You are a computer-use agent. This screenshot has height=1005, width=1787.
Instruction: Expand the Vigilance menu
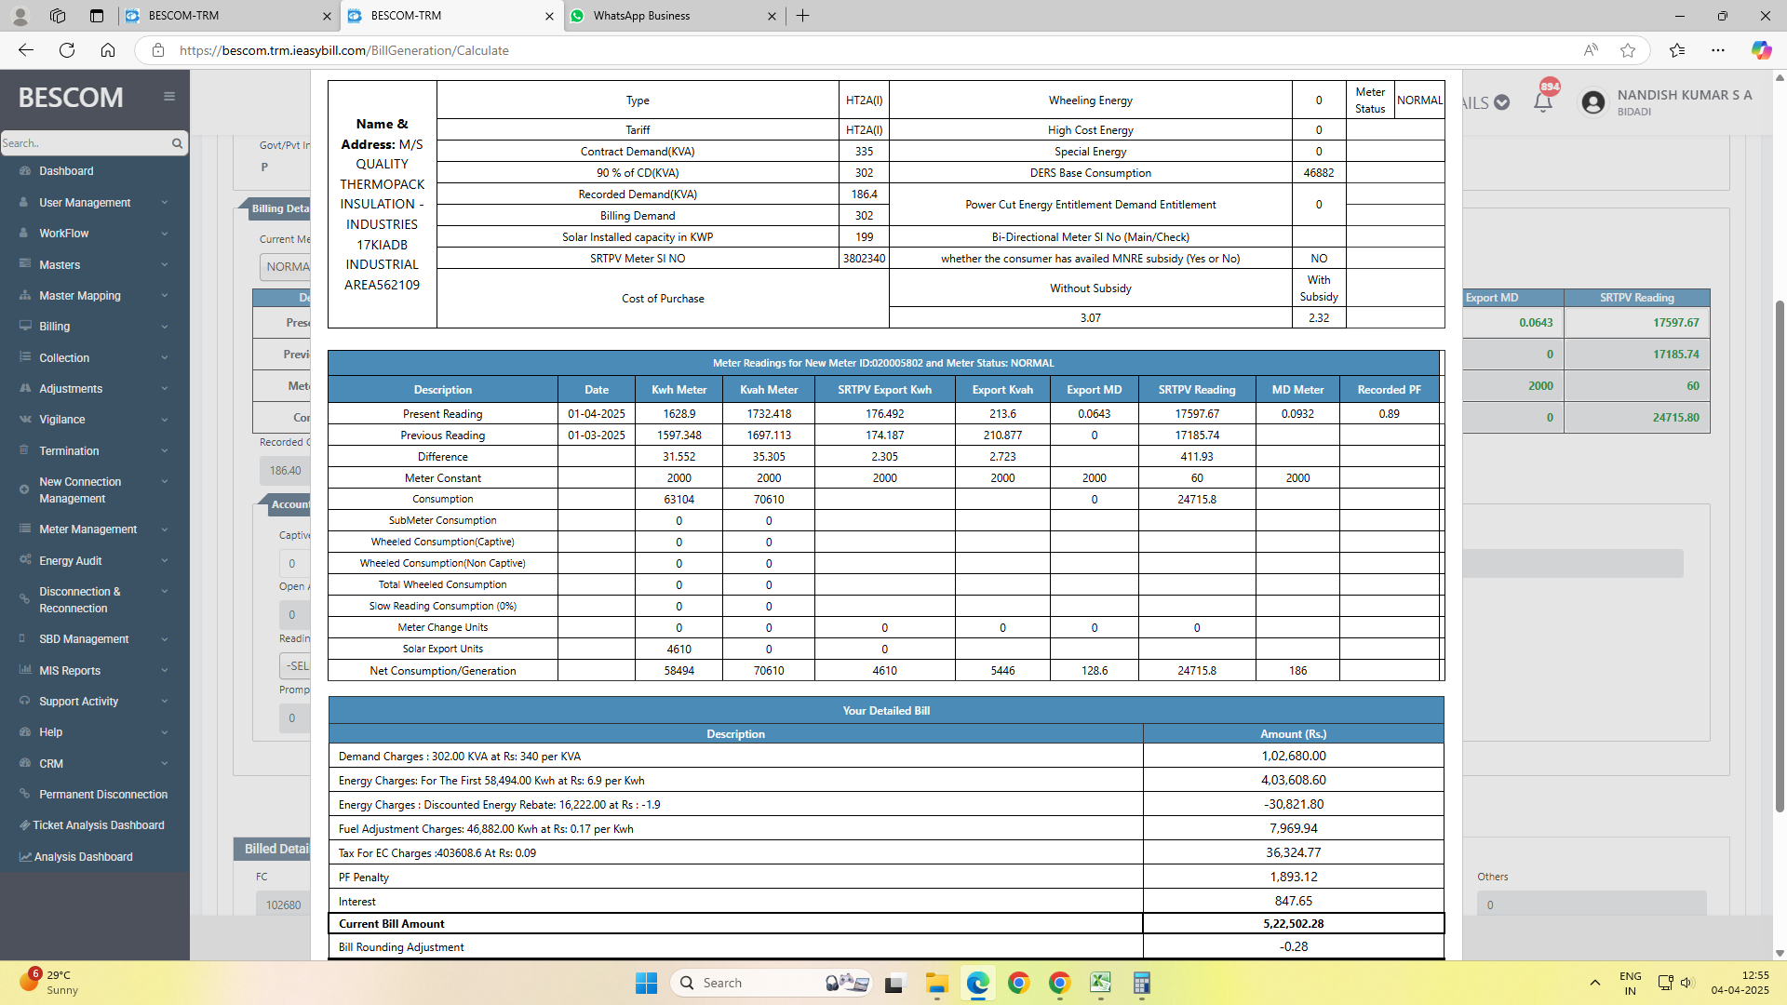pyautogui.click(x=95, y=420)
